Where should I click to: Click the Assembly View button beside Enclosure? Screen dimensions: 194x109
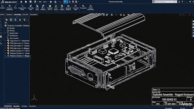(x=76, y=7)
